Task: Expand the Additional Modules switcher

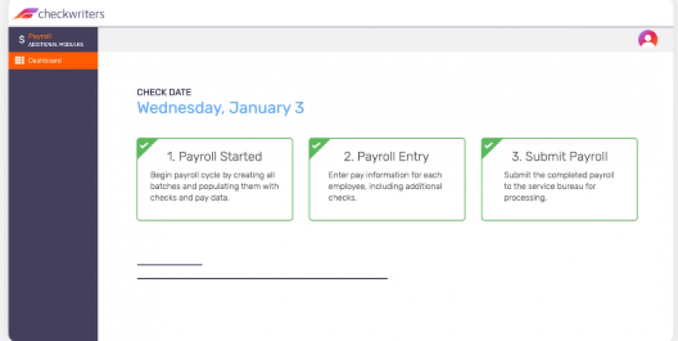Action: click(55, 43)
